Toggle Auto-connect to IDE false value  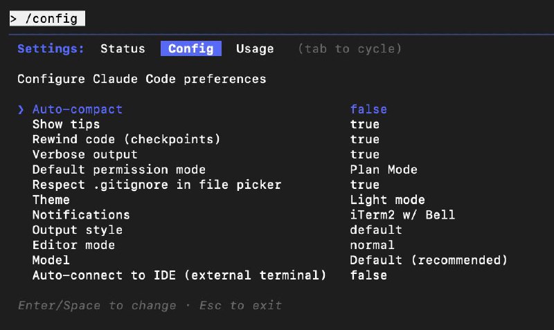coord(368,275)
